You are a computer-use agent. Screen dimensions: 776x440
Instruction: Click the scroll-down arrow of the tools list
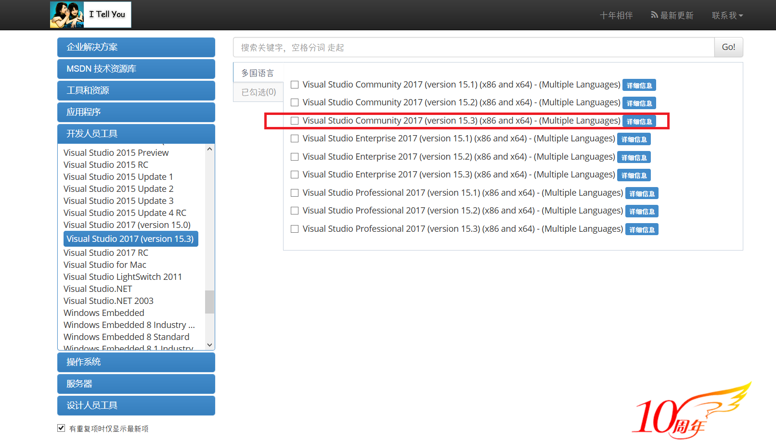click(x=209, y=345)
